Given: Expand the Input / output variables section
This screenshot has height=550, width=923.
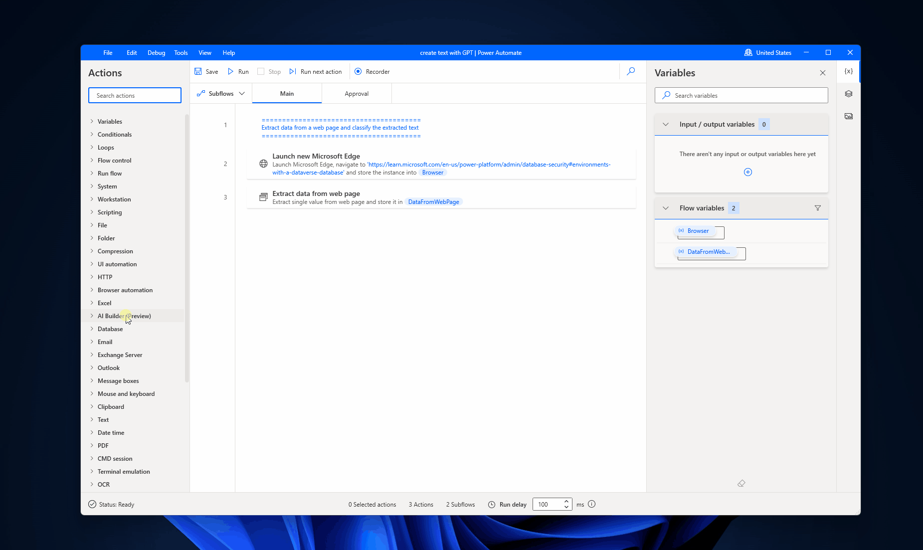Looking at the screenshot, I should tap(666, 124).
